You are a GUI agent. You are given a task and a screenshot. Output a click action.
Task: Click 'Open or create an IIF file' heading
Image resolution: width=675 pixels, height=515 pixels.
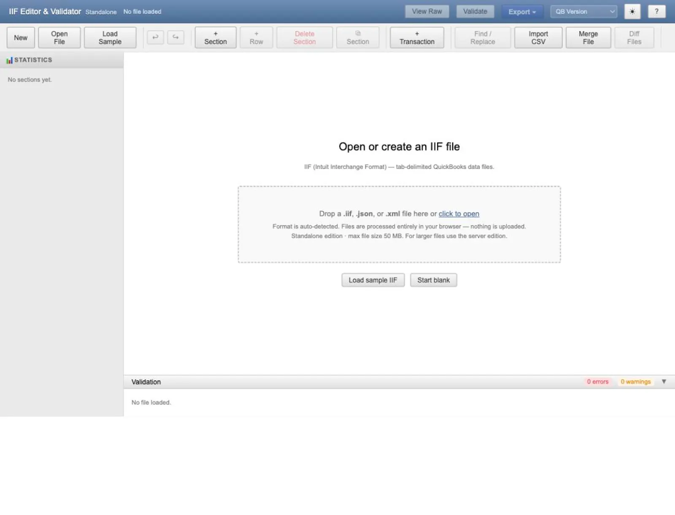399,147
